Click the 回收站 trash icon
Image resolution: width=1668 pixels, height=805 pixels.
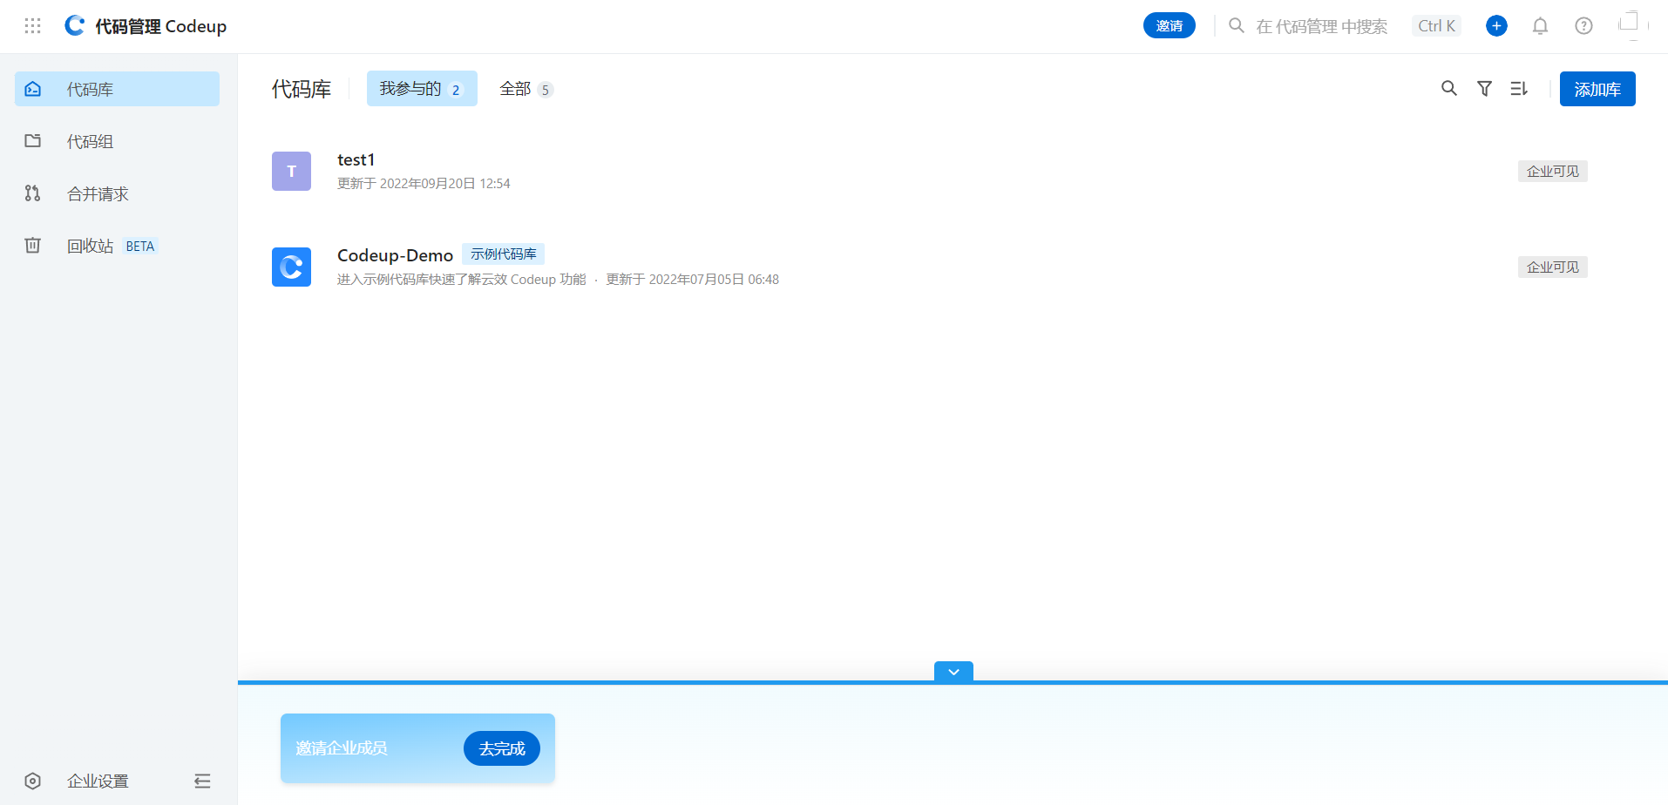(x=32, y=246)
